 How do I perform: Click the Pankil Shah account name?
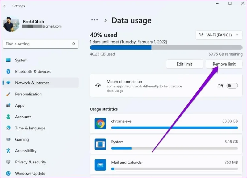(33, 21)
